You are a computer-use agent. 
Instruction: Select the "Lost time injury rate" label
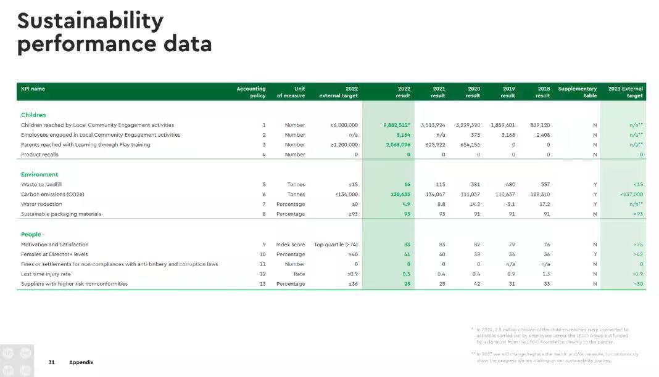click(46, 274)
